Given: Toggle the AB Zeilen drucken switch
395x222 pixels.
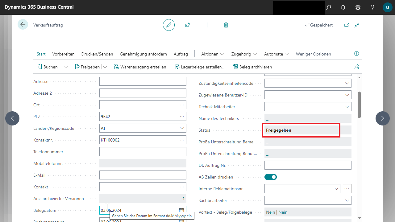Looking at the screenshot, I should (x=271, y=177).
